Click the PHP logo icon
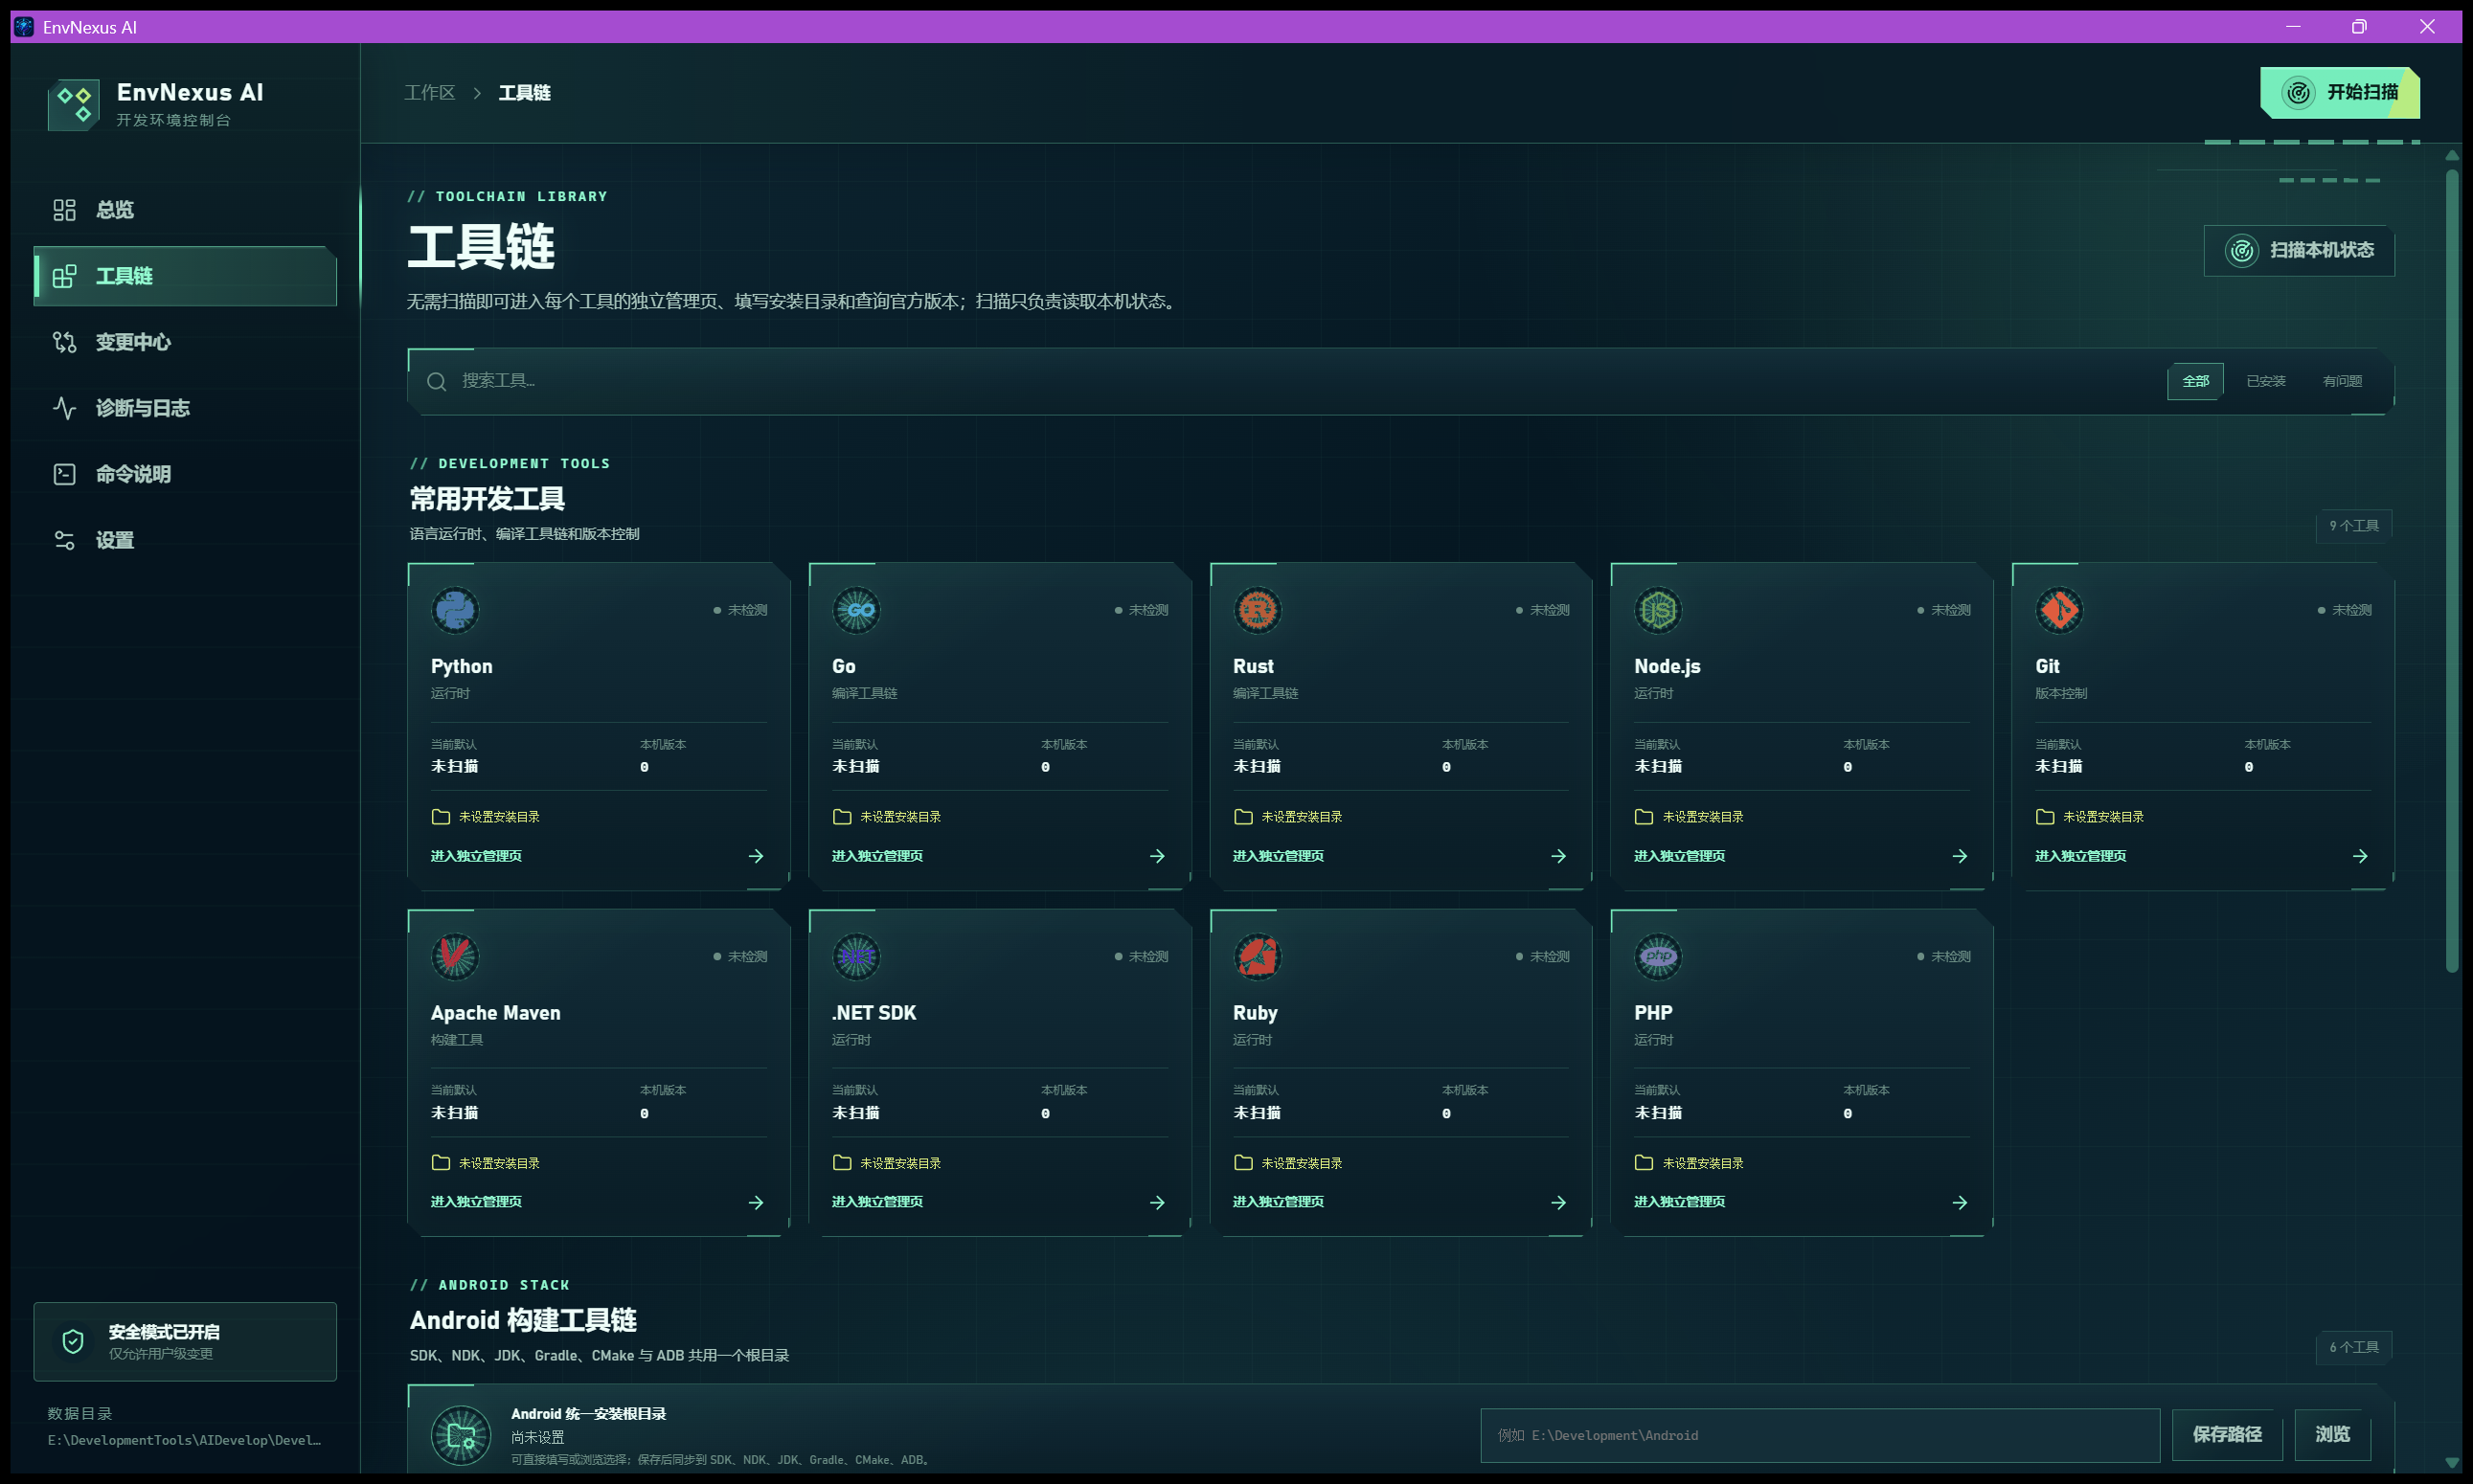 click(x=1659, y=957)
